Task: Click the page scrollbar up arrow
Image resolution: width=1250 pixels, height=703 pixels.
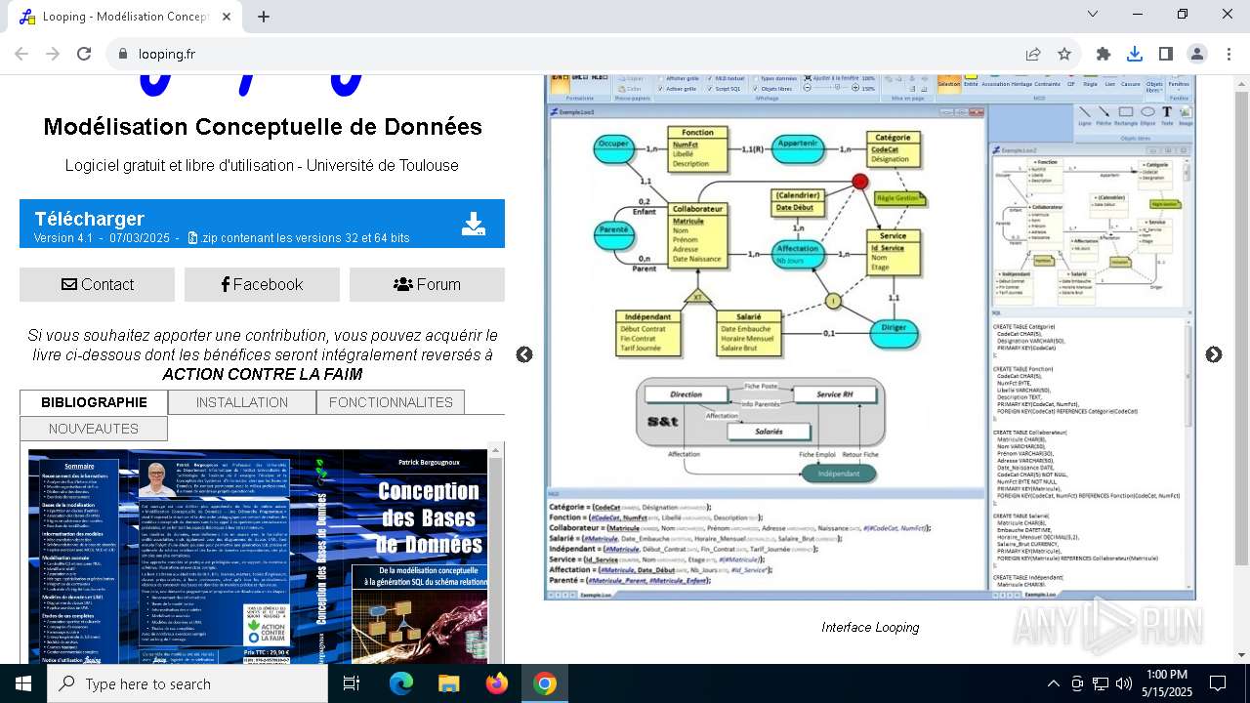Action: (1242, 84)
